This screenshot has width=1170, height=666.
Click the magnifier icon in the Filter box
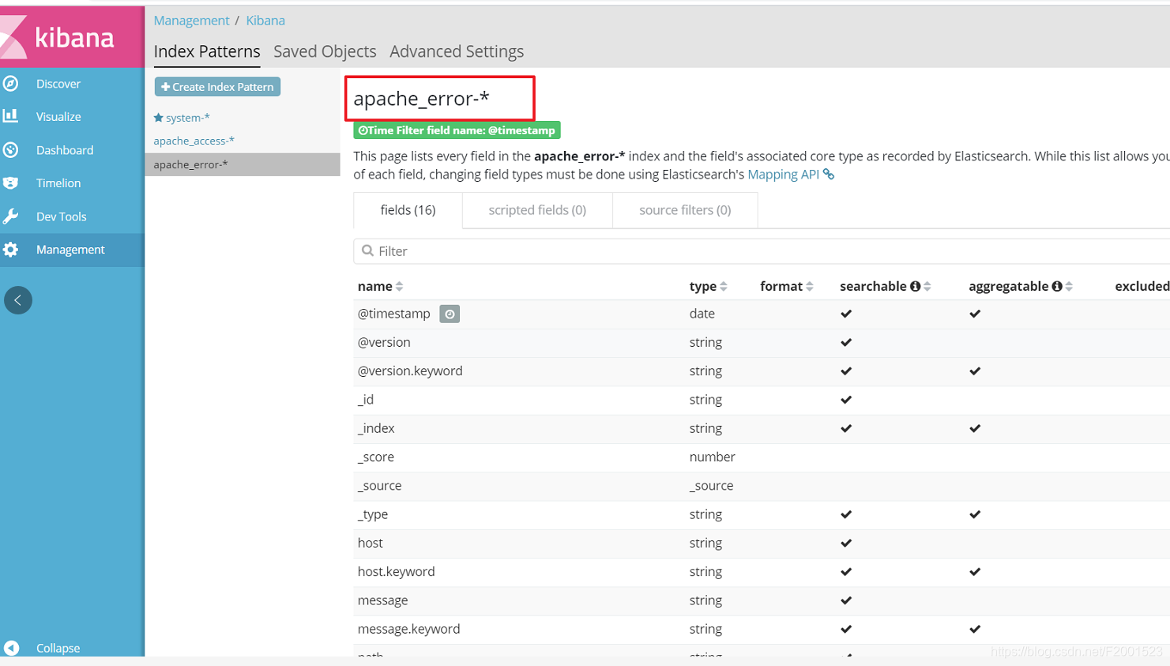367,250
